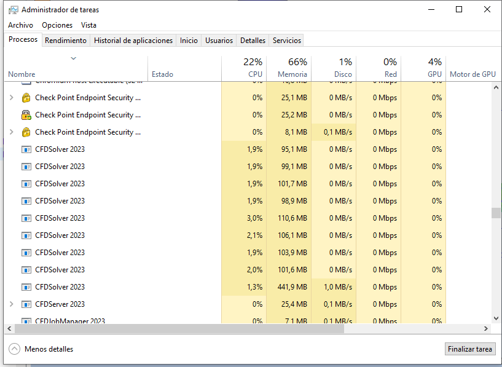Screen dimensions: 502x367
Task: Expand the CFDServer 2023 process group
Action: pyautogui.click(x=12, y=304)
